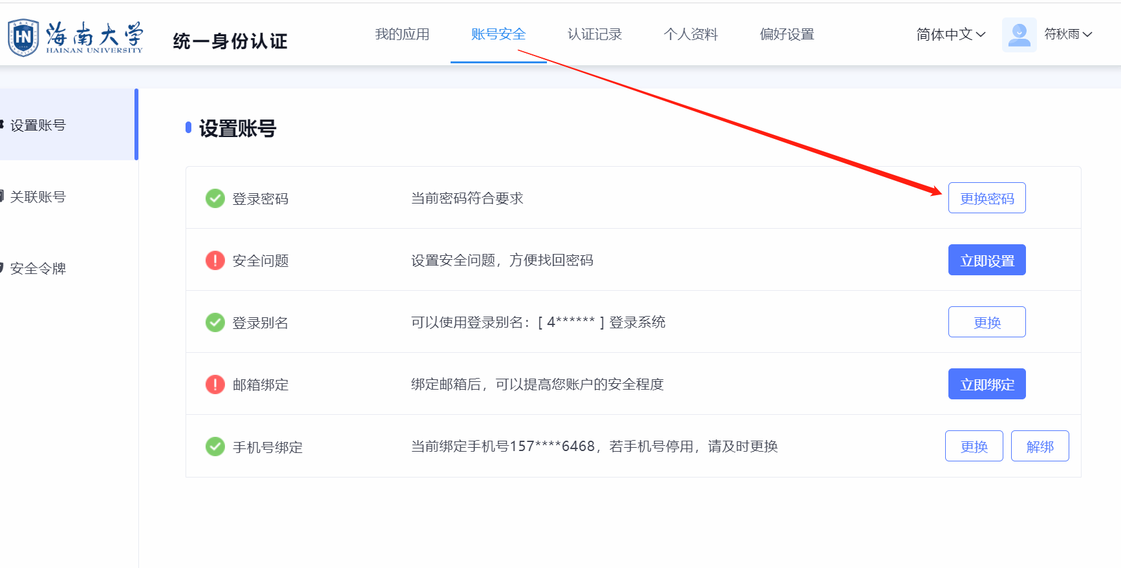Go to the 个人资料 tab
This screenshot has width=1121, height=568.
[691, 34]
